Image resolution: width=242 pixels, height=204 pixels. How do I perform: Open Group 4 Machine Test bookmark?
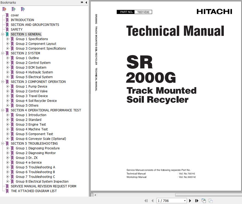coord(32,129)
